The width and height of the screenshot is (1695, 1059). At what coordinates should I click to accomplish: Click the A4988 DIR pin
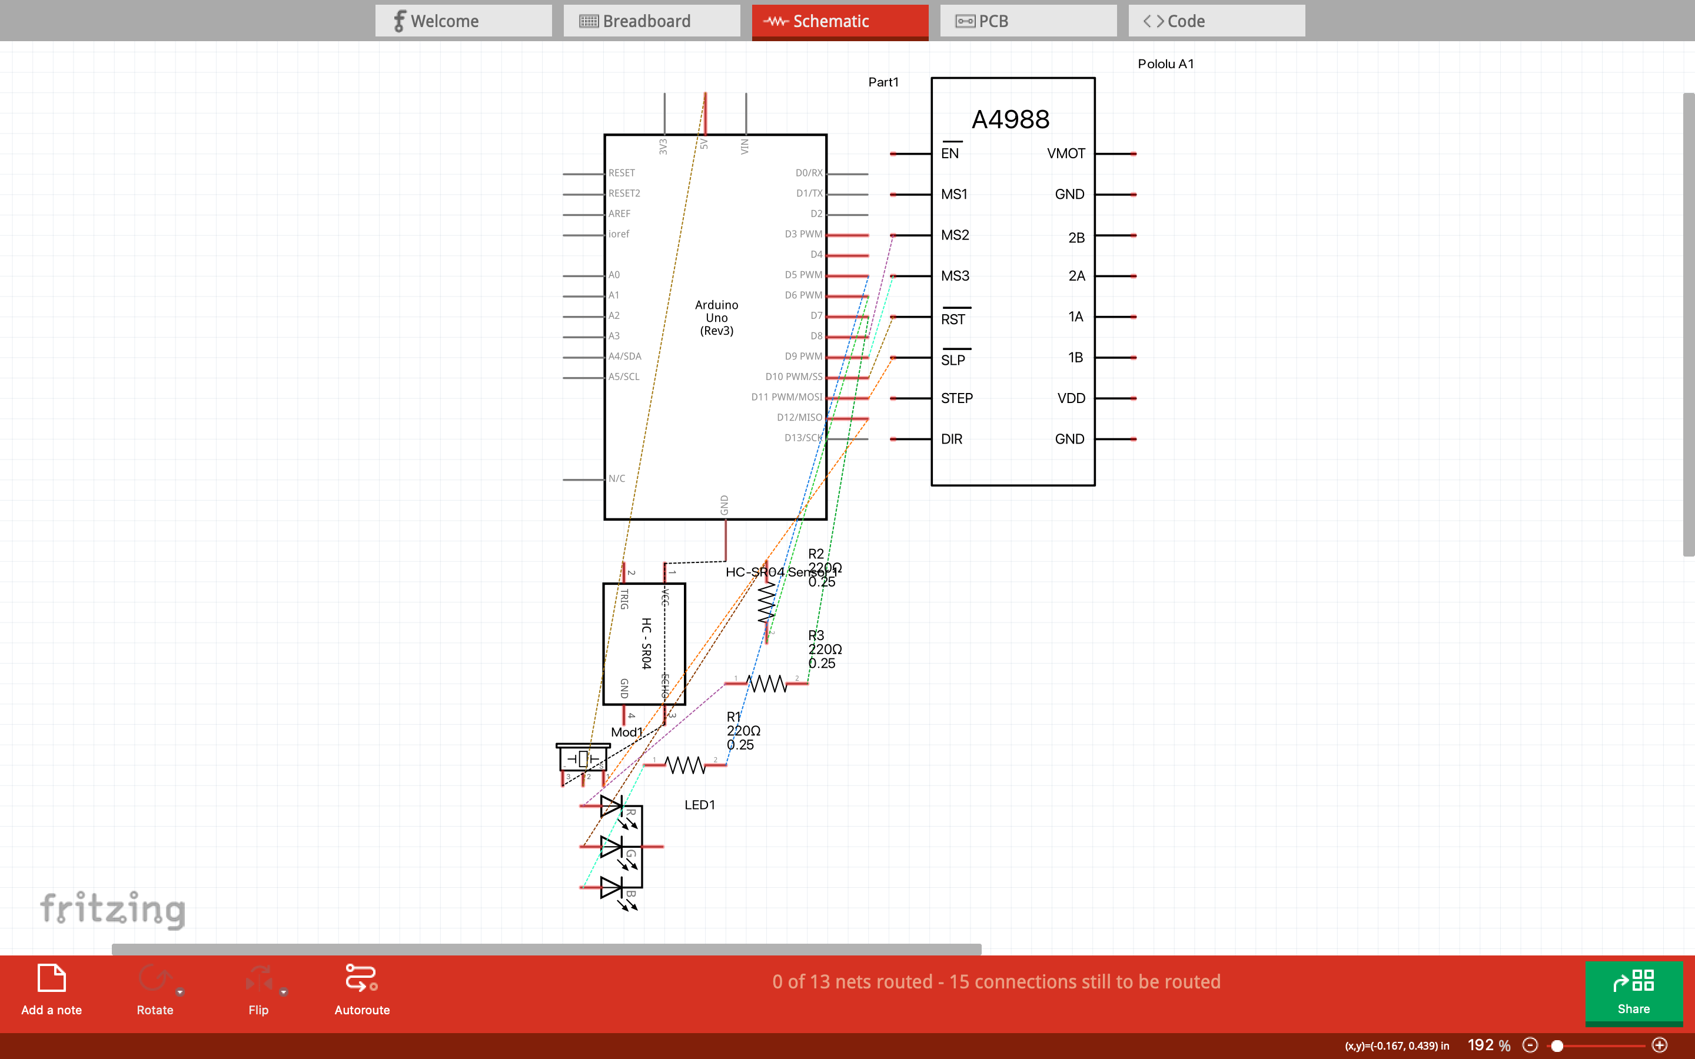(x=910, y=439)
